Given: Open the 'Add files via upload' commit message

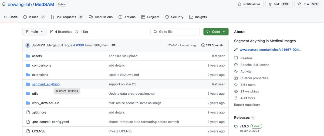Looking at the screenshot, I should pos(123,56).
